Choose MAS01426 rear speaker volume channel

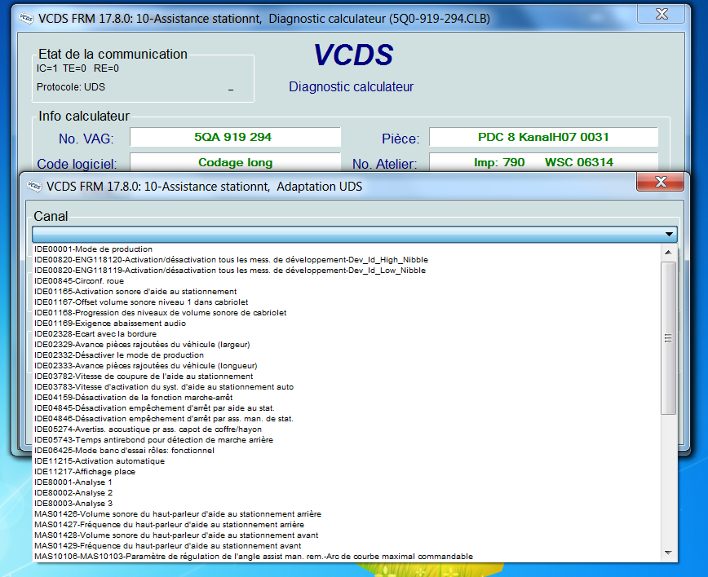click(177, 514)
